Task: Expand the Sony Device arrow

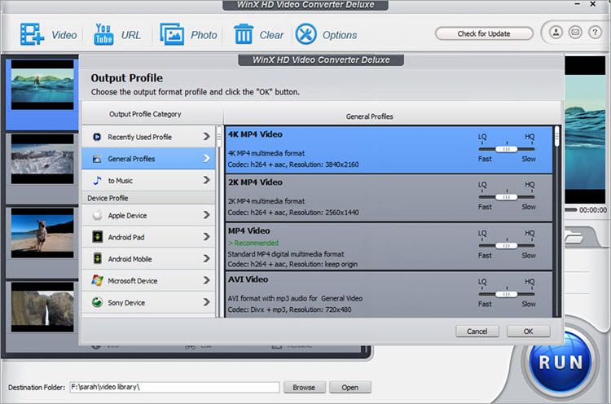Action: [x=207, y=302]
